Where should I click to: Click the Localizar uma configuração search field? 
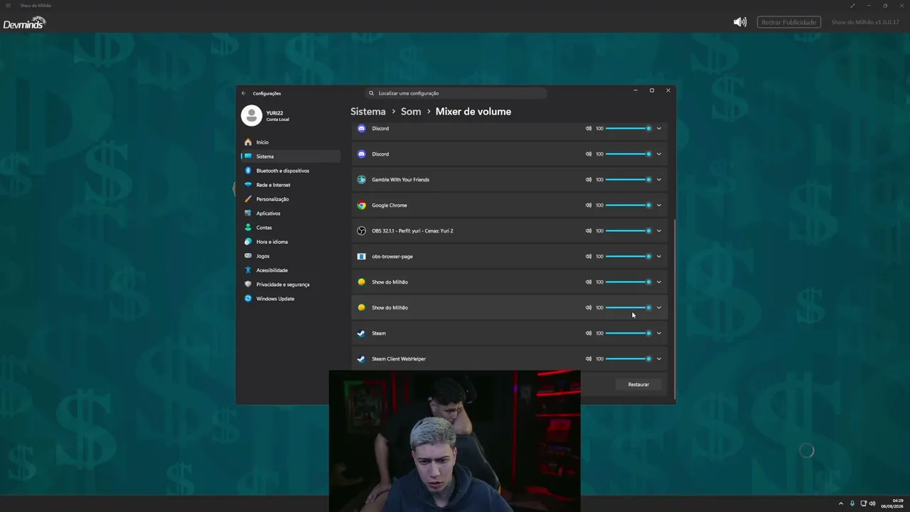point(456,93)
